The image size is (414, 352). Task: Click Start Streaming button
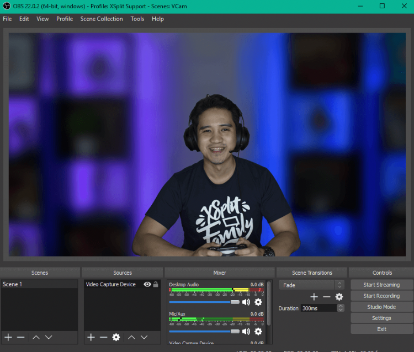pos(381,285)
